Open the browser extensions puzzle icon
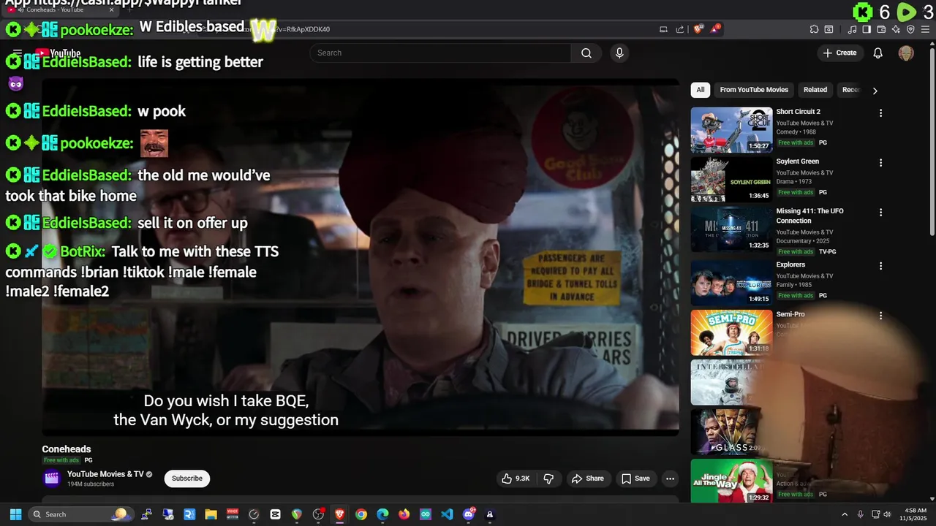Image resolution: width=936 pixels, height=526 pixels. click(x=814, y=29)
